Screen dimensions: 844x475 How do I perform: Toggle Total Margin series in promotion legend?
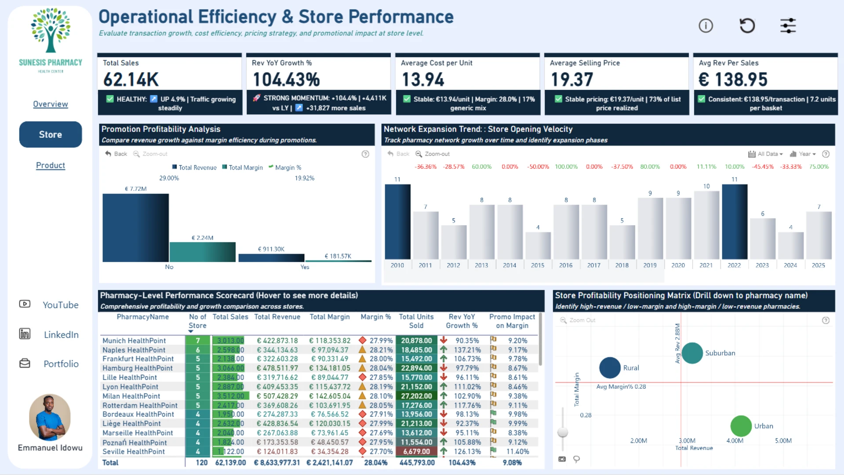click(x=243, y=168)
